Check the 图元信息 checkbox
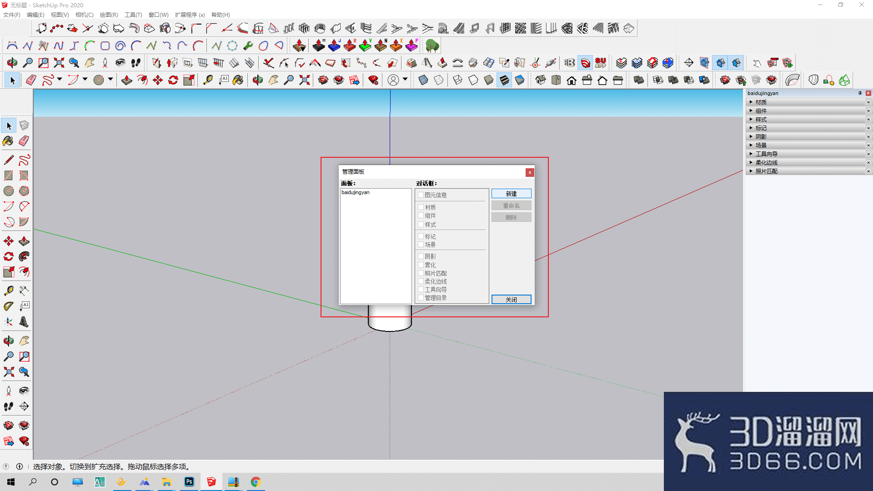This screenshot has height=491, width=873. 421,195
